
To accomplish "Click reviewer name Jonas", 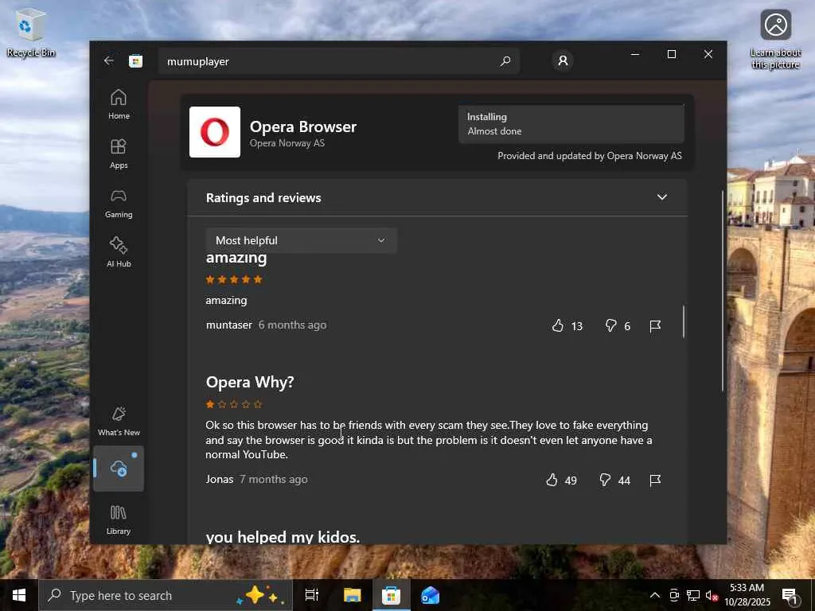I will coord(220,479).
